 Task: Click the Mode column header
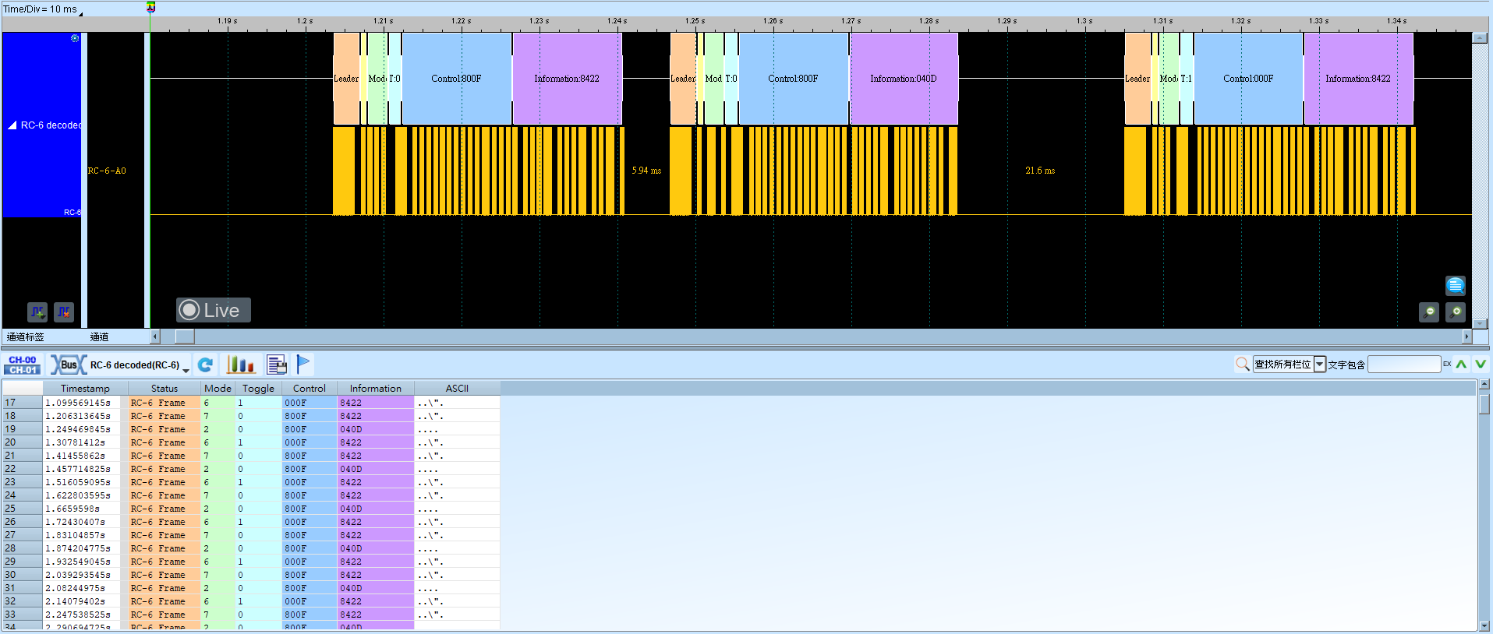(218, 389)
